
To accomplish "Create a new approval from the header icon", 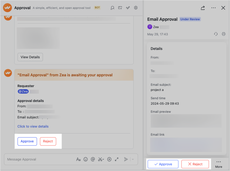I will tap(120, 8).
